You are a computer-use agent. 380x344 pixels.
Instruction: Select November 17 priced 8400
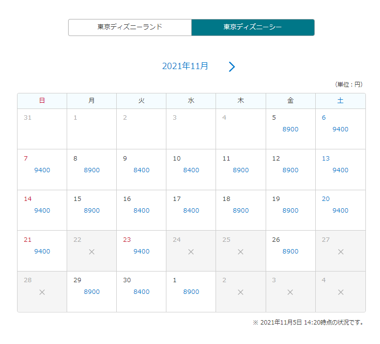point(191,210)
